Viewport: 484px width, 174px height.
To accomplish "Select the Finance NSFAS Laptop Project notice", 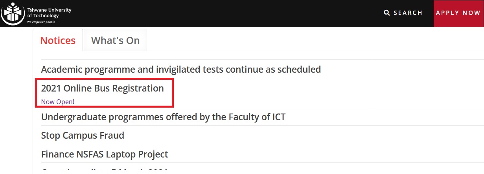I will pyautogui.click(x=105, y=154).
